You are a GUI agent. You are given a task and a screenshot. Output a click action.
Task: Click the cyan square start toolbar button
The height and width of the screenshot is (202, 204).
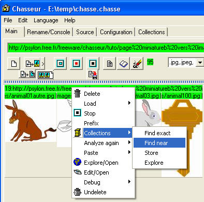(60, 64)
